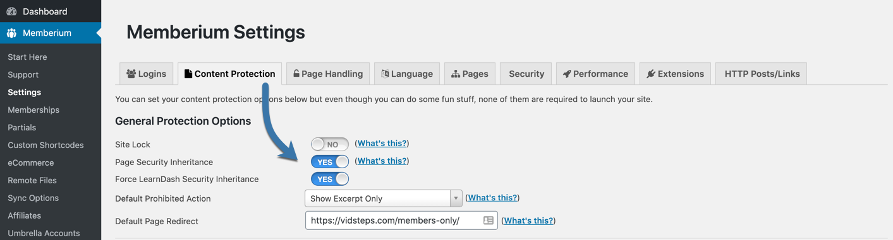
Task: Click the users icon on Logins tab
Action: (131, 74)
